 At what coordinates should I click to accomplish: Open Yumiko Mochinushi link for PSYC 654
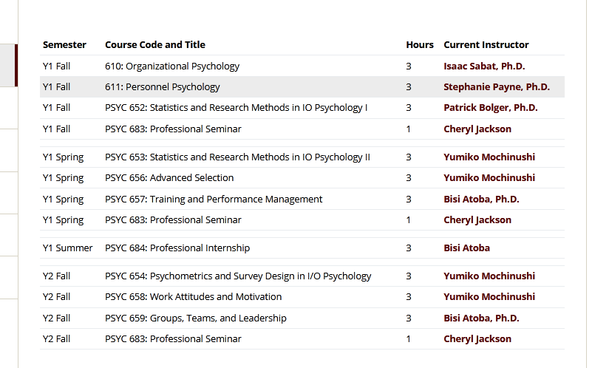[489, 276]
